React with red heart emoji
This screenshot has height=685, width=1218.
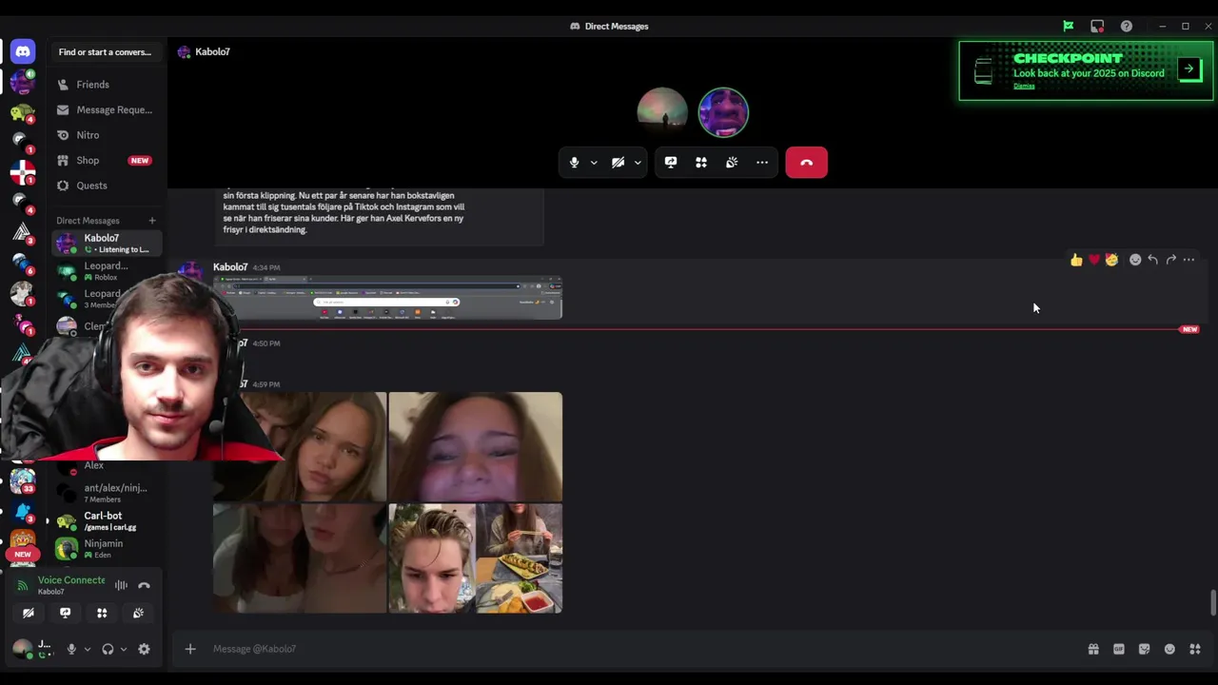(1094, 260)
